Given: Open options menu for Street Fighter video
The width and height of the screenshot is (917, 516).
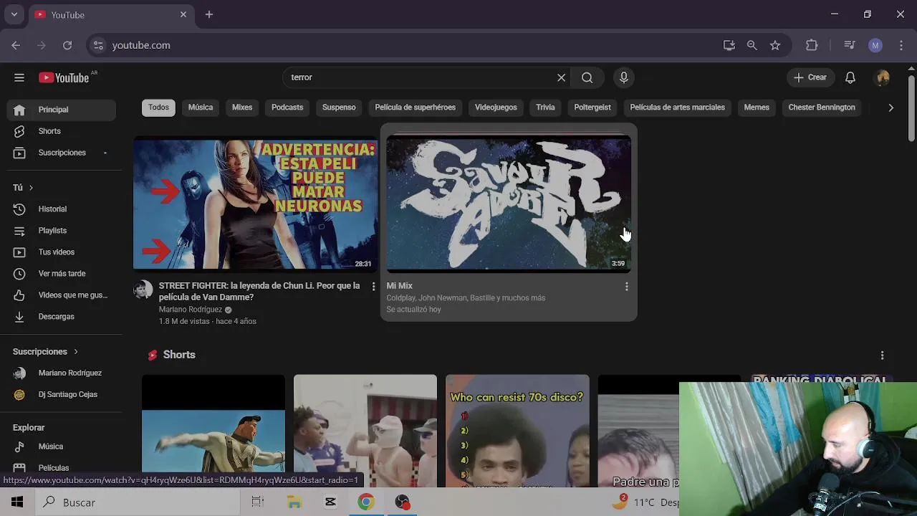Looking at the screenshot, I should pos(373,287).
